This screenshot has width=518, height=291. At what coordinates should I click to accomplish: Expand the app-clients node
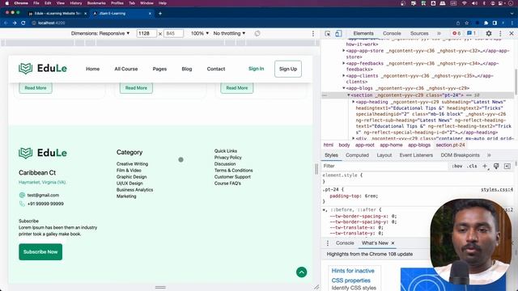344,75
